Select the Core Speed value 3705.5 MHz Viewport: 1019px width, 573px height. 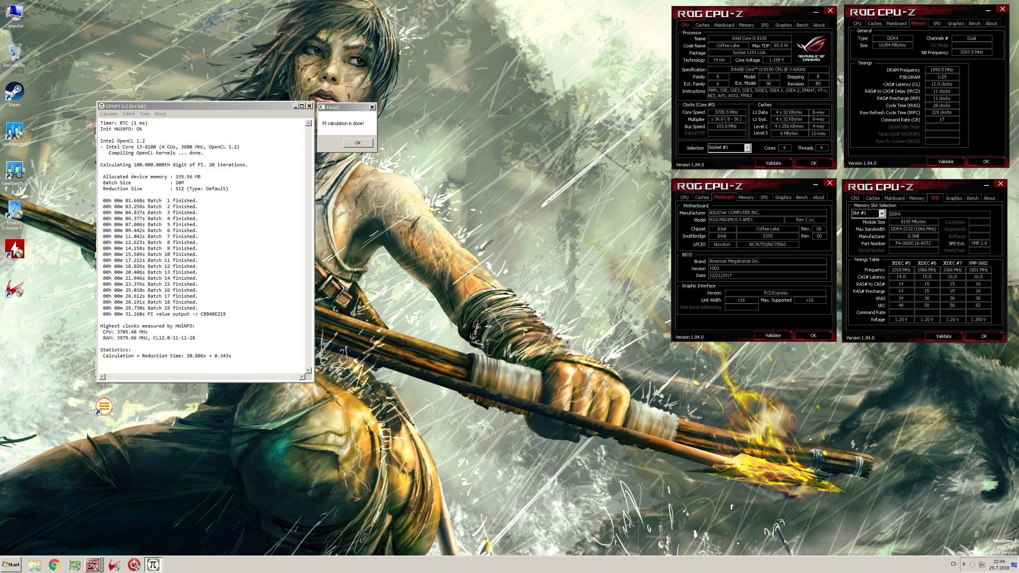[726, 112]
